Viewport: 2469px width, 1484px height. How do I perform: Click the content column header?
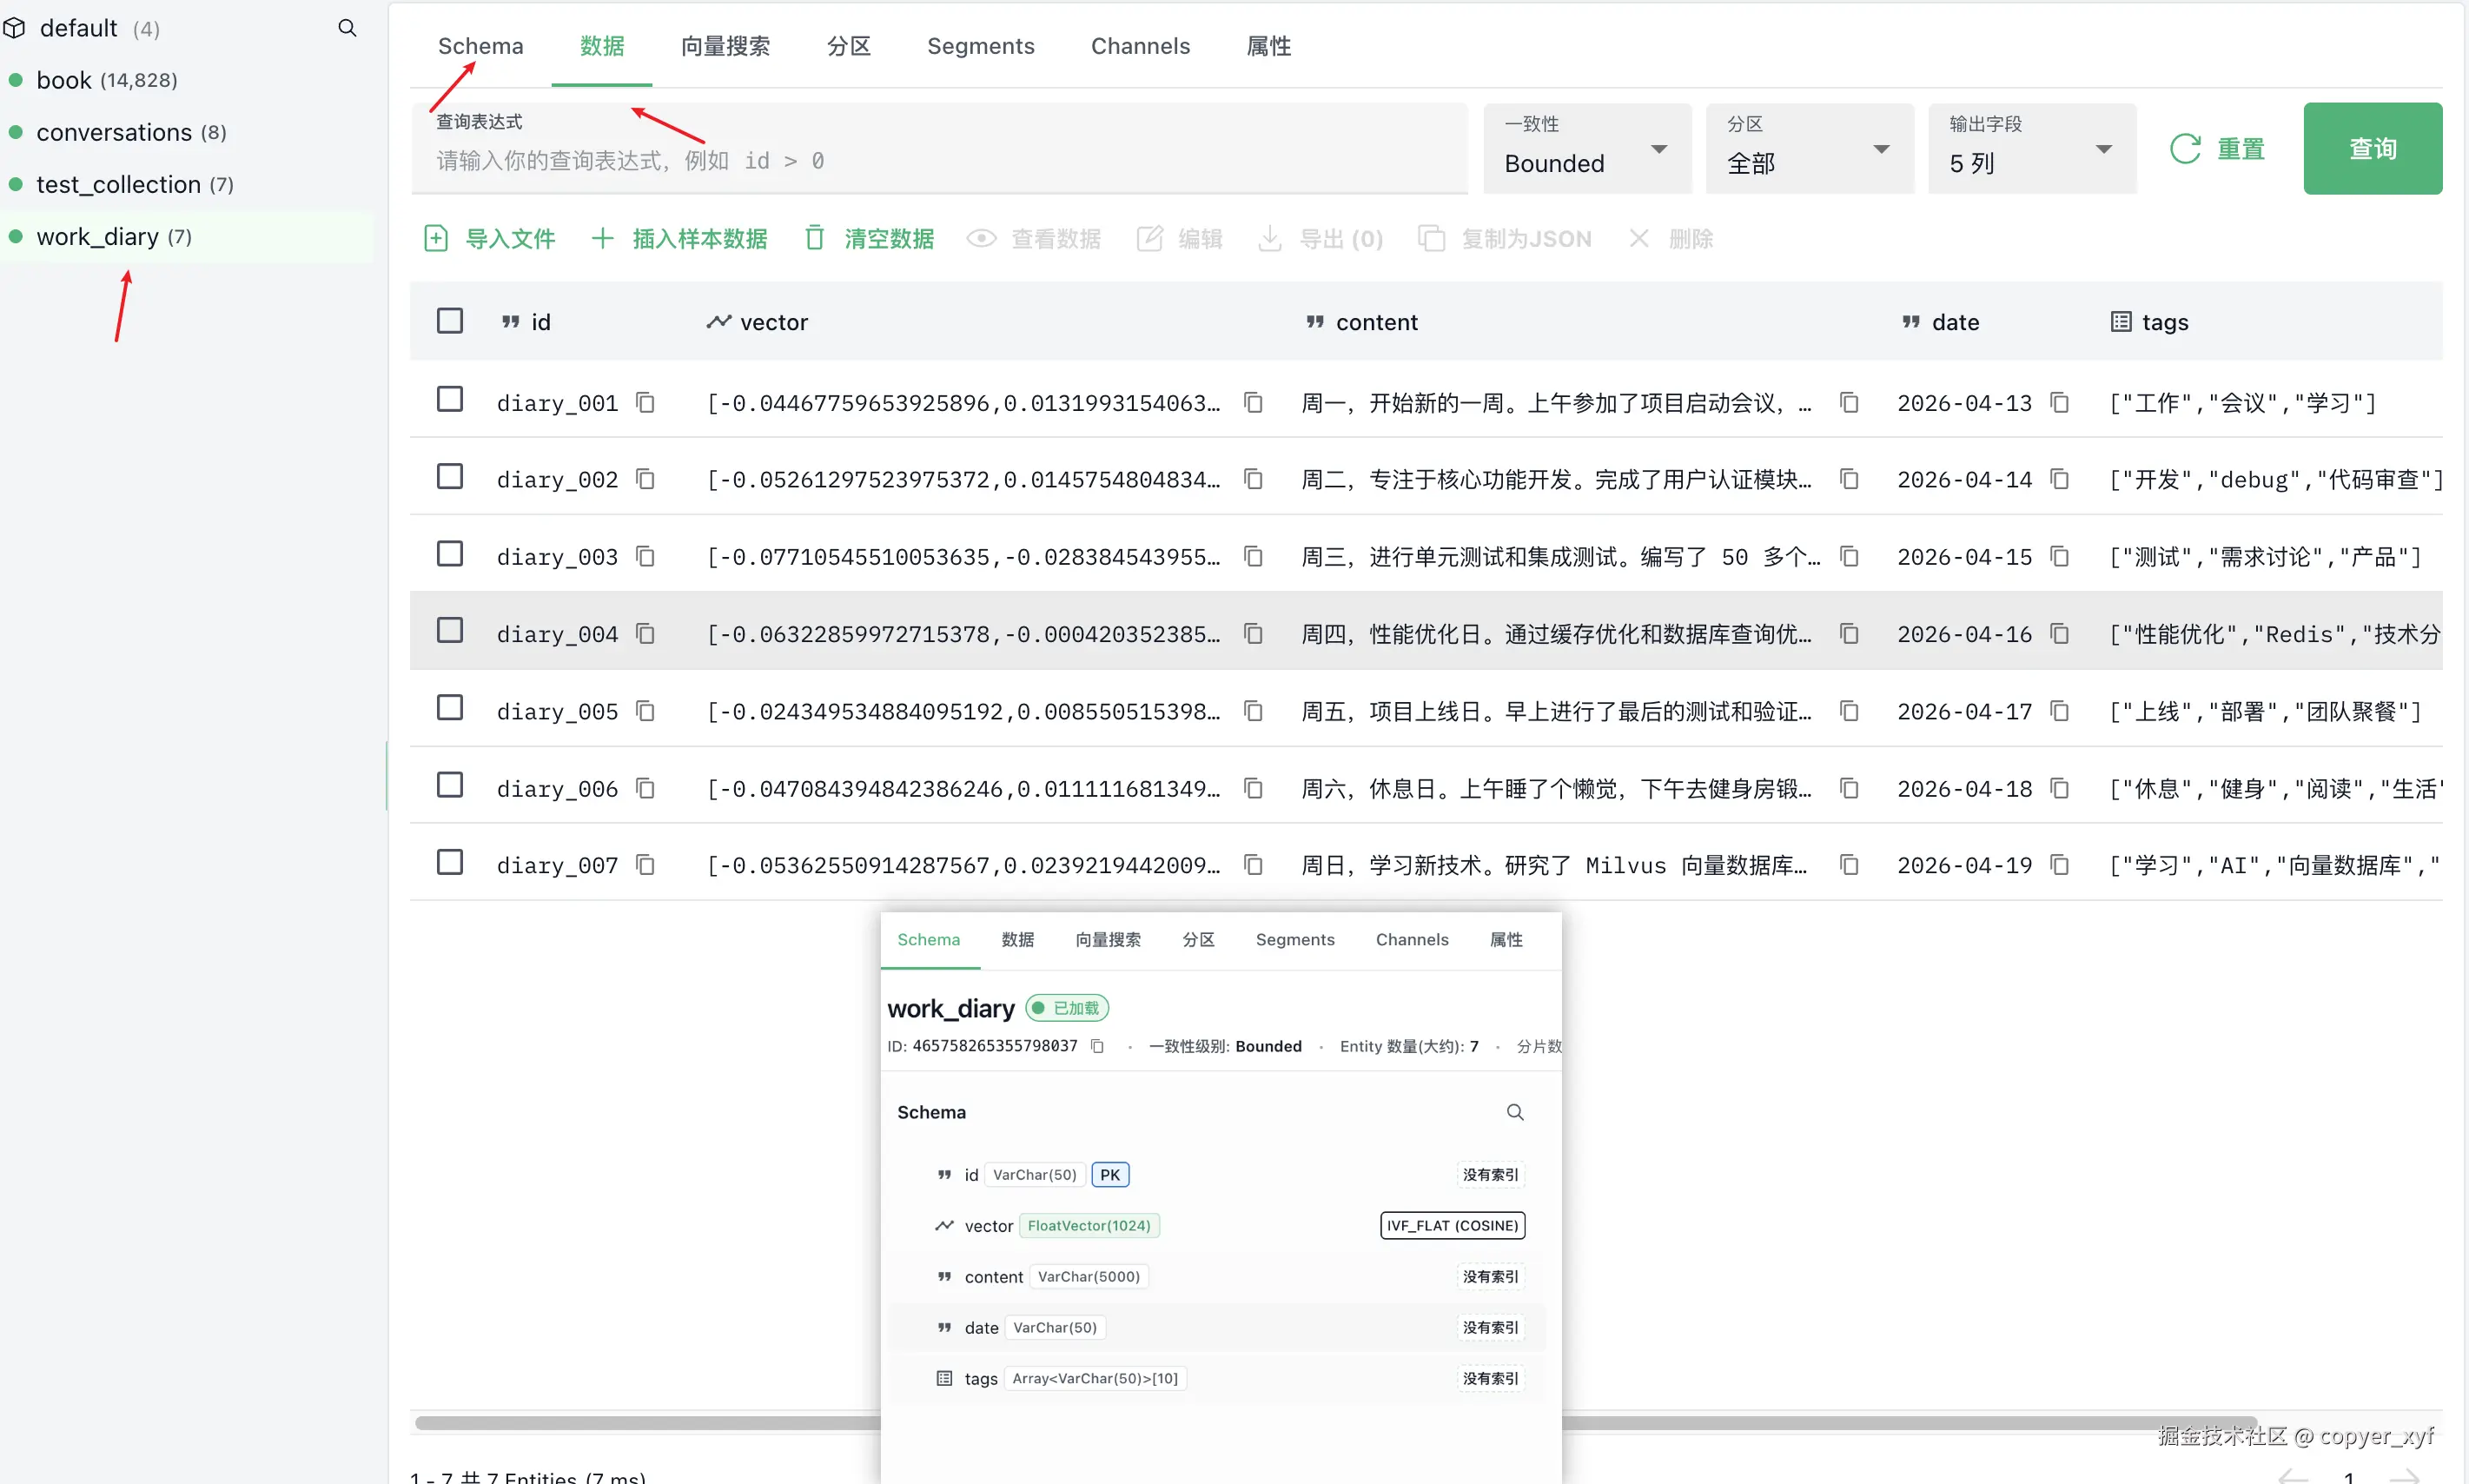tap(1361, 322)
